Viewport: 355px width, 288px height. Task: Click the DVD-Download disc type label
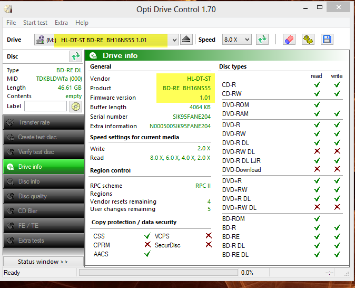(242, 170)
